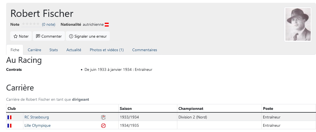This screenshot has height=132, width=316.
Task: Open the Stats tab
Action: click(x=54, y=50)
